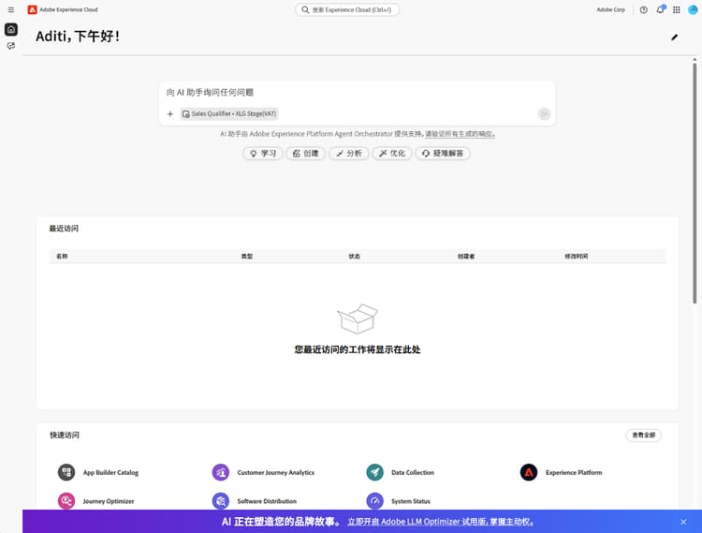The width and height of the screenshot is (702, 533).
Task: Open Data Collection icon
Action: (374, 472)
